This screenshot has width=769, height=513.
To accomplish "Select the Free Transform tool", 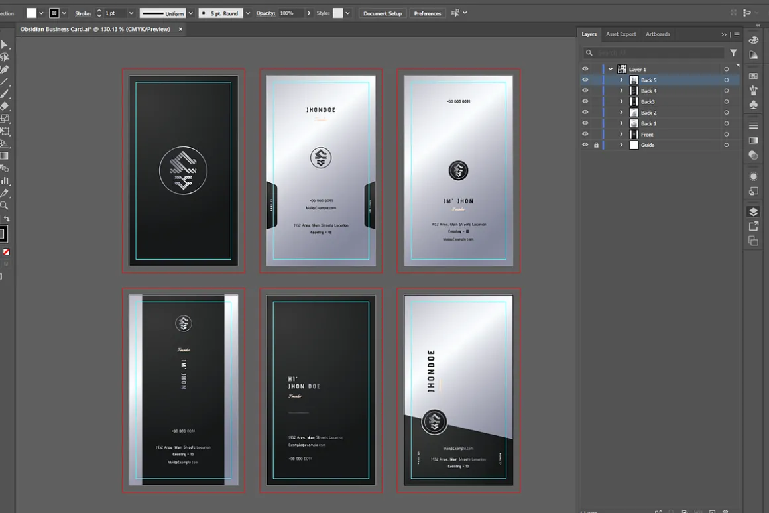I will 4,131.
